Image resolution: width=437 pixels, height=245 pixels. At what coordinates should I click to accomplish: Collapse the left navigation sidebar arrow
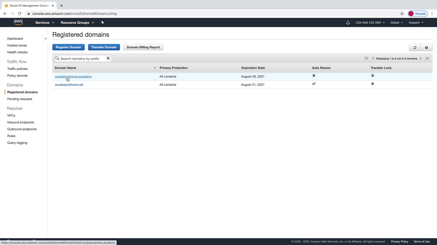[x=45, y=39]
